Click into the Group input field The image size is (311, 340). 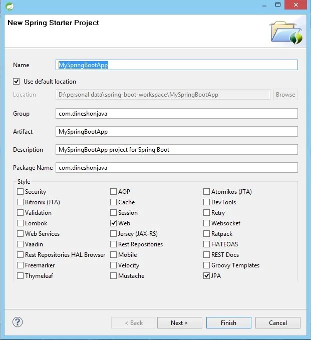[x=177, y=114]
